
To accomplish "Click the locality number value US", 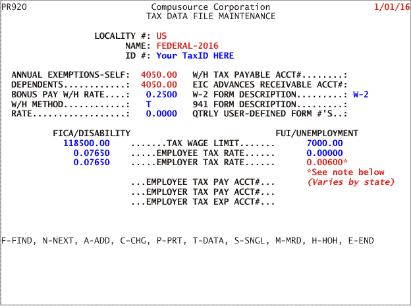I will (161, 36).
